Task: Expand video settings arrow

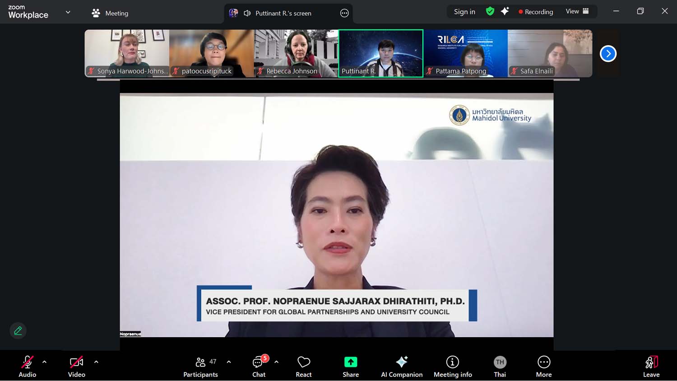Action: click(x=96, y=362)
